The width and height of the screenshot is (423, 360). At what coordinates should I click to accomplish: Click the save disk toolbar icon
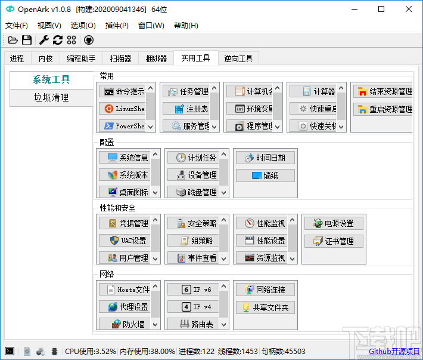click(27, 40)
